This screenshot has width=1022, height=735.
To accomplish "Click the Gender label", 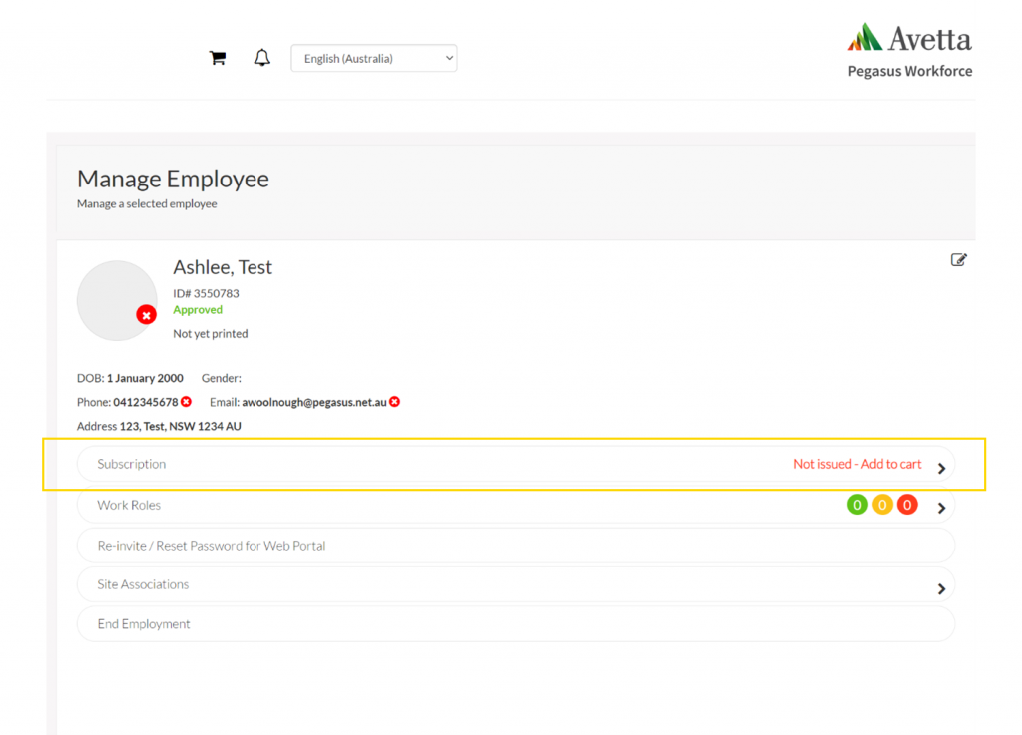I will coord(221,378).
